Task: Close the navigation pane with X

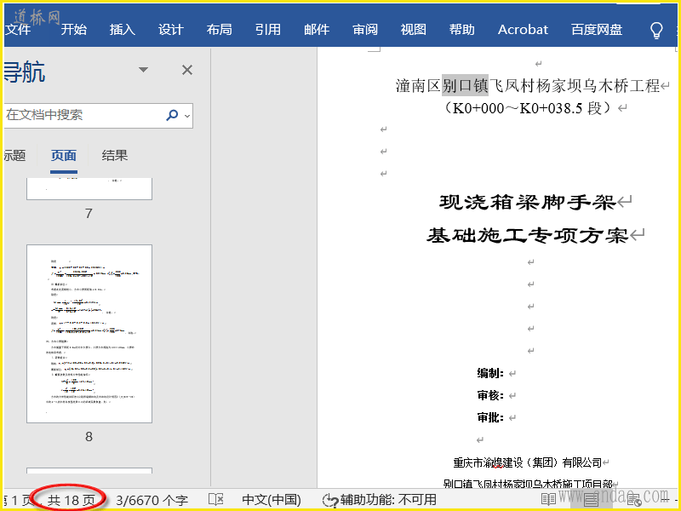Action: 187,70
